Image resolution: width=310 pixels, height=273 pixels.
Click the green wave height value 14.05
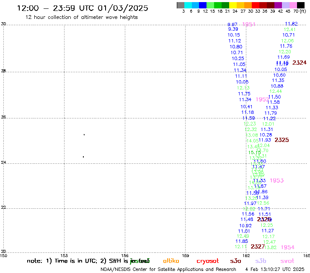point(253,141)
